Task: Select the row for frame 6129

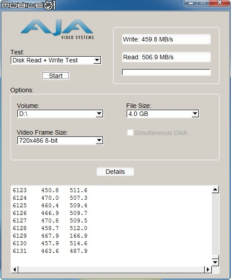Action: (x=50, y=236)
